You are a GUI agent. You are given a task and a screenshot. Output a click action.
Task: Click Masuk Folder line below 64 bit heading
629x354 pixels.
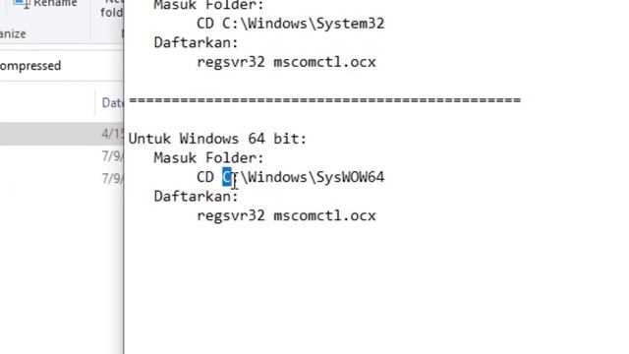pyautogui.click(x=208, y=157)
